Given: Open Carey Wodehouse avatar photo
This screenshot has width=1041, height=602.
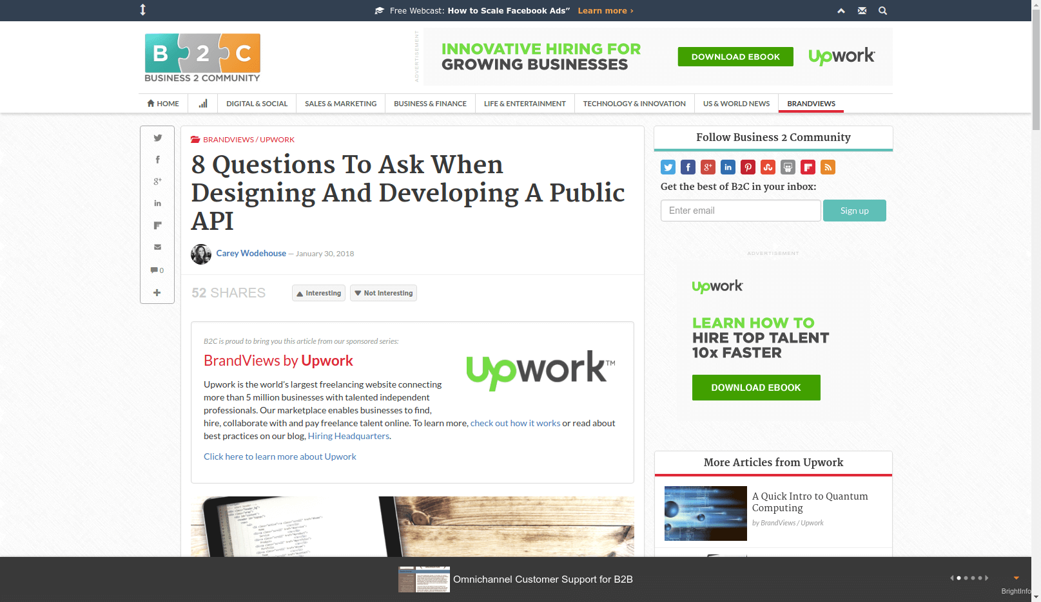Looking at the screenshot, I should (x=201, y=254).
